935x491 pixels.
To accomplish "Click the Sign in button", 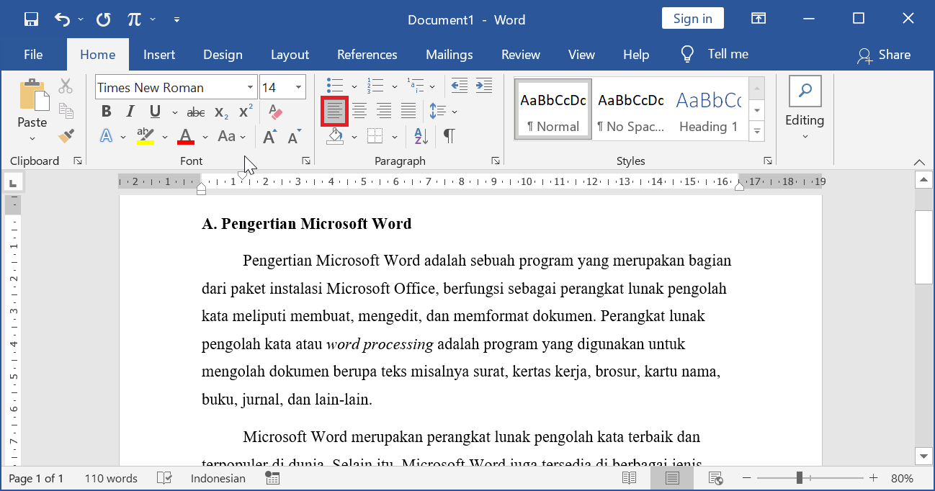I will 693,19.
